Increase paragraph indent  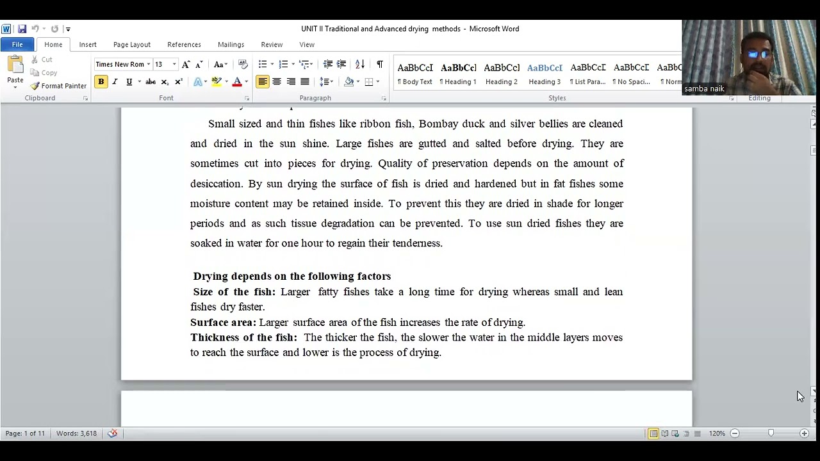pyautogui.click(x=341, y=64)
